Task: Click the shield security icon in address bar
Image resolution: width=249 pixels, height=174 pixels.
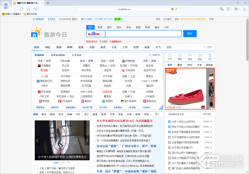Action: pyautogui.click(x=172, y=9)
